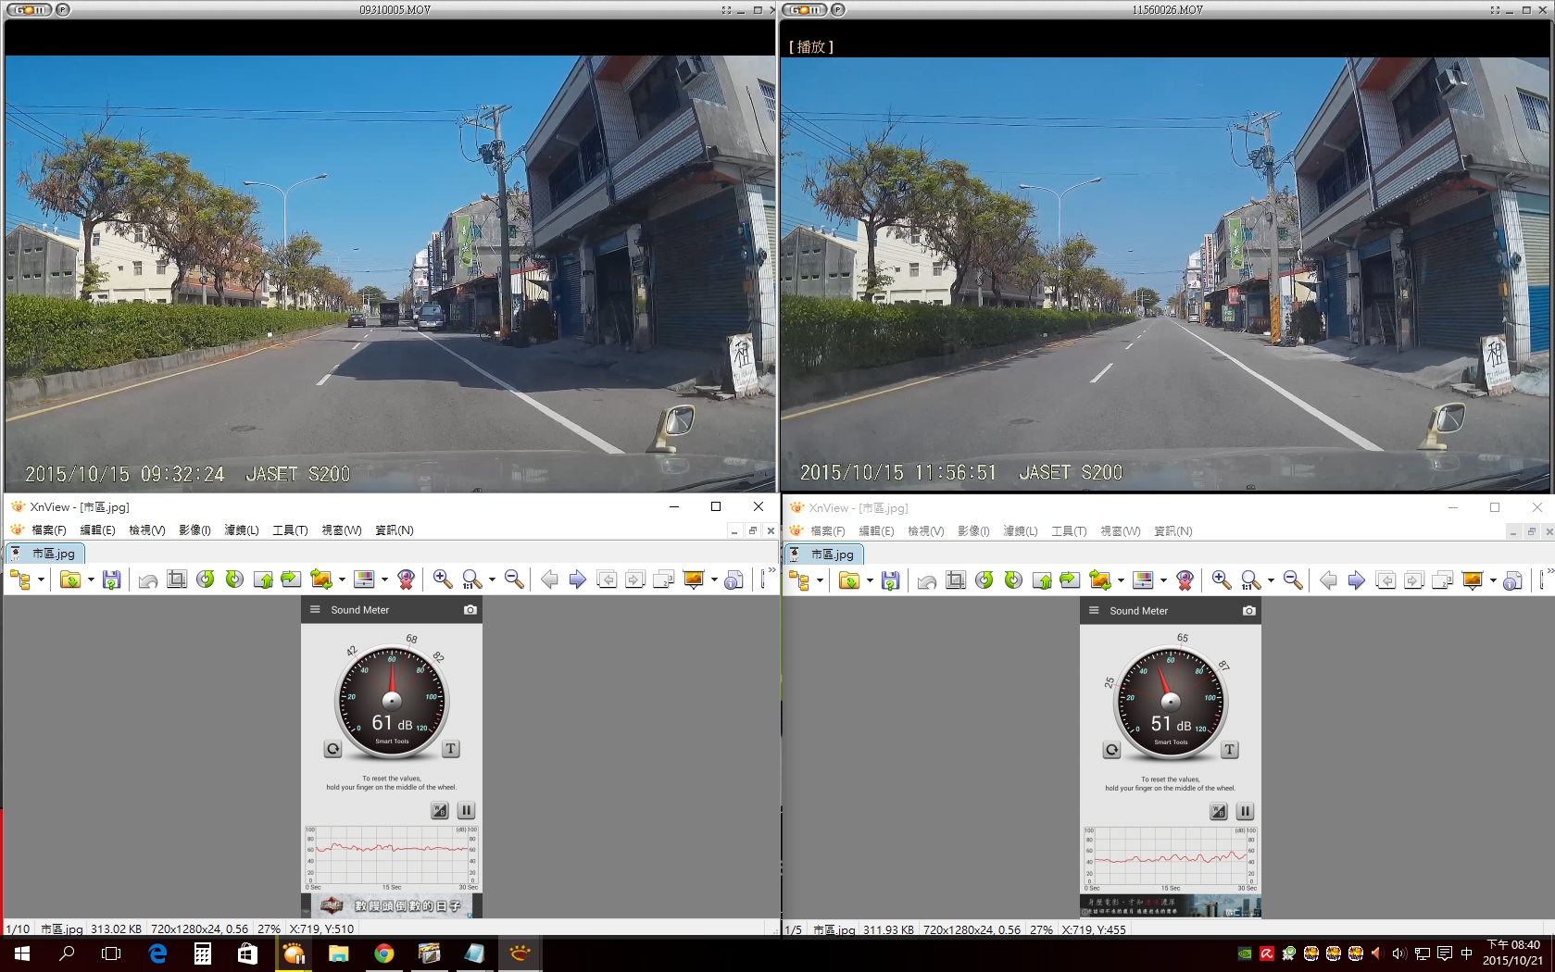Expand the open-folder dropdown arrow in left XnView
The image size is (1555, 972).
pos(91,580)
